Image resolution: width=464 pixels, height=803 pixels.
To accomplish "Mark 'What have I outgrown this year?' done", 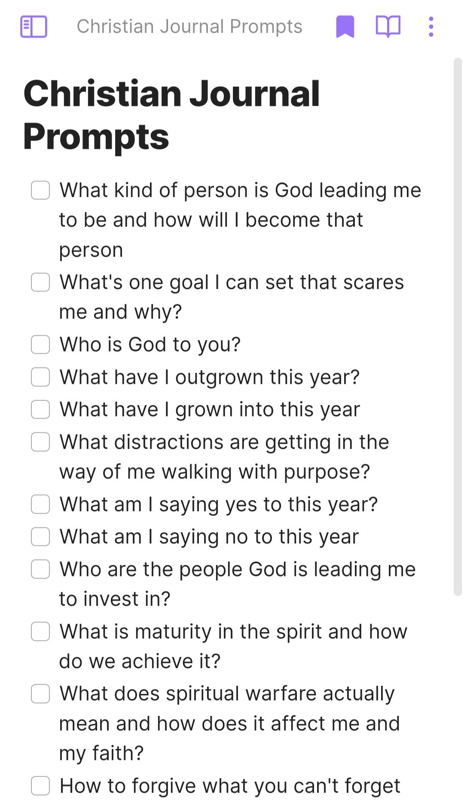I will (x=40, y=377).
